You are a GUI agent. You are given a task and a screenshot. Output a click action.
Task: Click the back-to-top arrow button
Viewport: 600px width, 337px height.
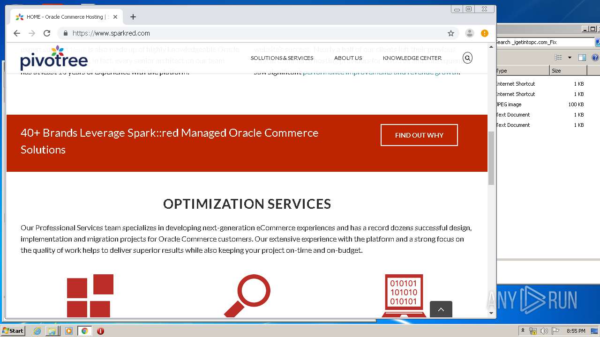click(x=441, y=309)
